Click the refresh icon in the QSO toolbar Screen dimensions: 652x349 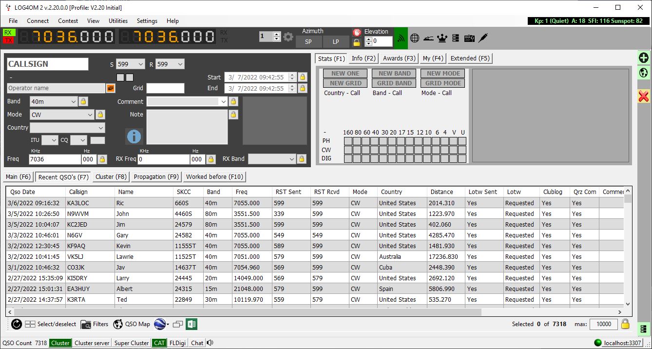pos(16,324)
